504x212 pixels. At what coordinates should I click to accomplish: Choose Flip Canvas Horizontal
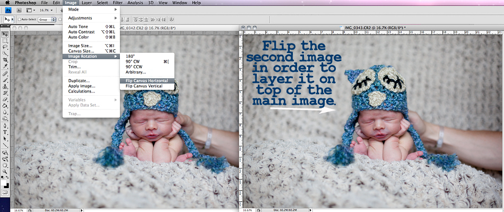pos(147,81)
